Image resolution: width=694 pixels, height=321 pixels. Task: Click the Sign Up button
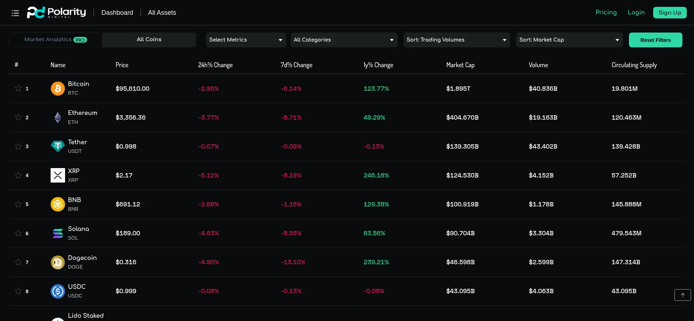[x=670, y=13]
